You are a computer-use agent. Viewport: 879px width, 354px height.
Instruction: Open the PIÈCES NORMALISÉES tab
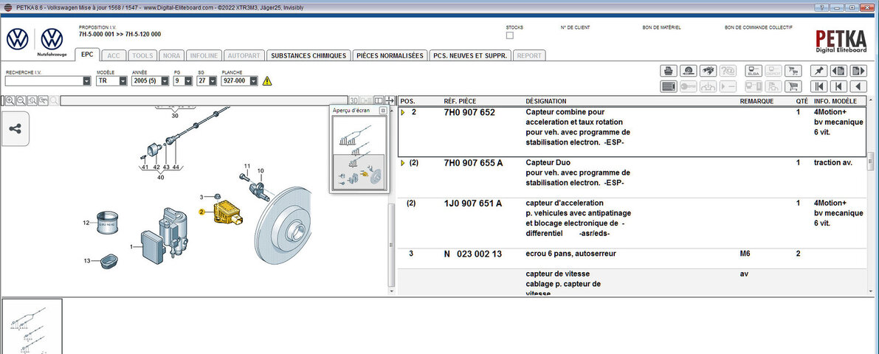pyautogui.click(x=390, y=55)
